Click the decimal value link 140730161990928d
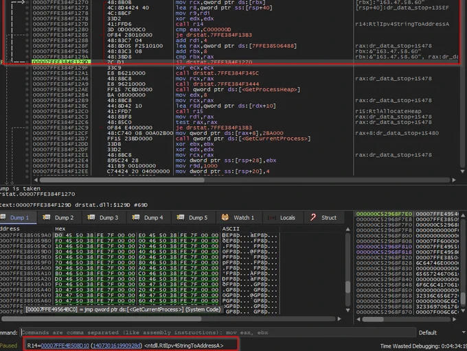Screen dimensions: 467x351 coord(117,346)
